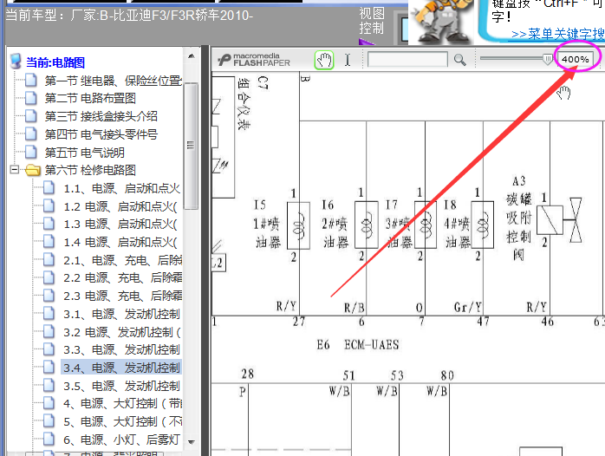Open the 菜单关键字搜 link
This screenshot has width=605, height=456.
pos(558,34)
